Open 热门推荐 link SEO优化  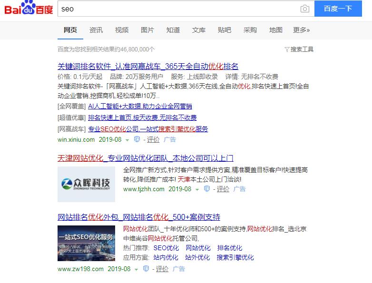pyautogui.click(x=166, y=248)
